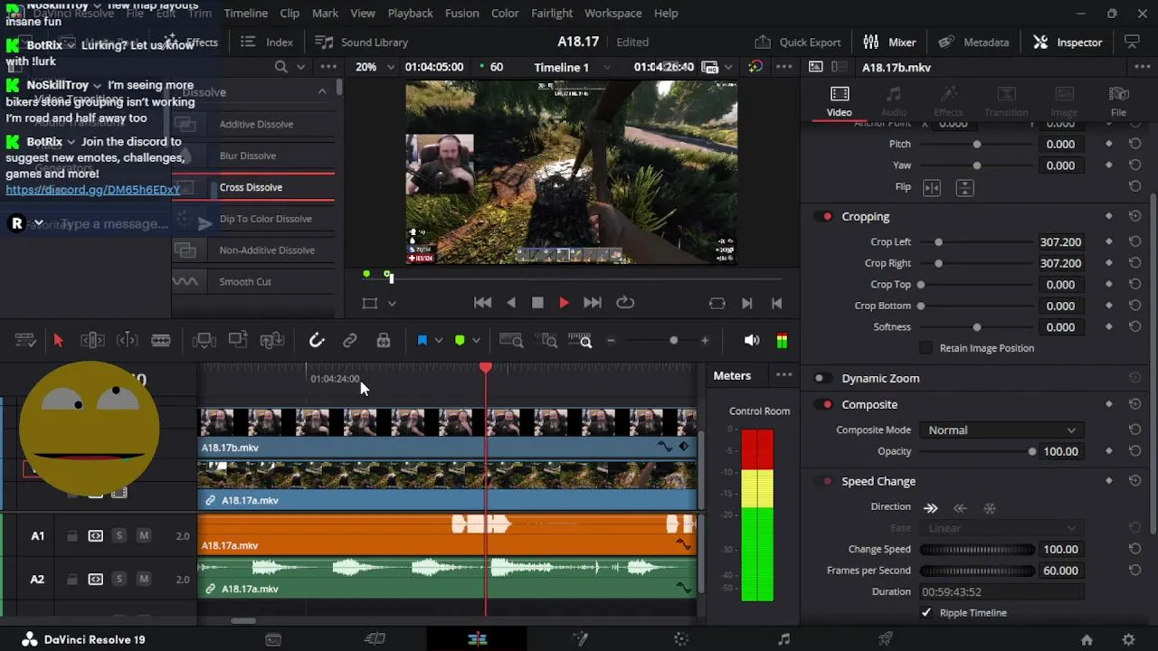Toggle the Snapping magnet icon
This screenshot has width=1158, height=651.
[317, 340]
